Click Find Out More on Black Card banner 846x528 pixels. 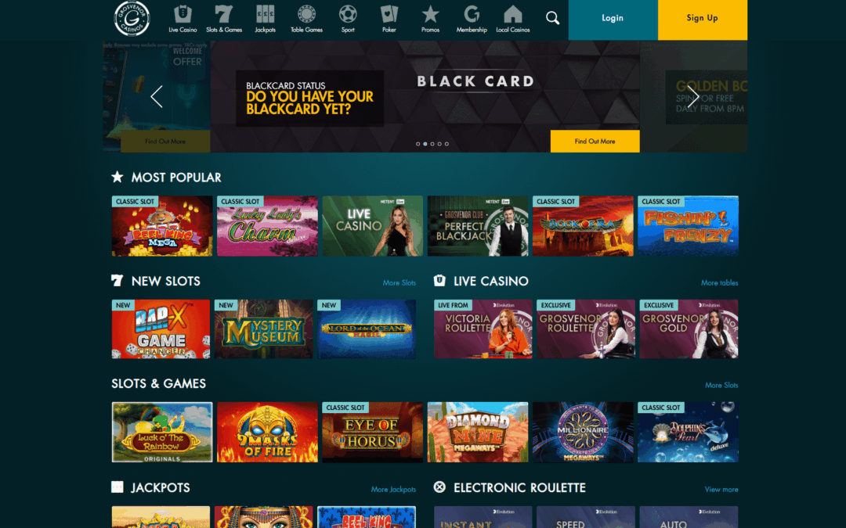[595, 141]
